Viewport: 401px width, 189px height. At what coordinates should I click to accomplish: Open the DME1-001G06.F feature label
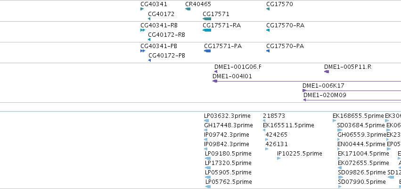point(238,67)
